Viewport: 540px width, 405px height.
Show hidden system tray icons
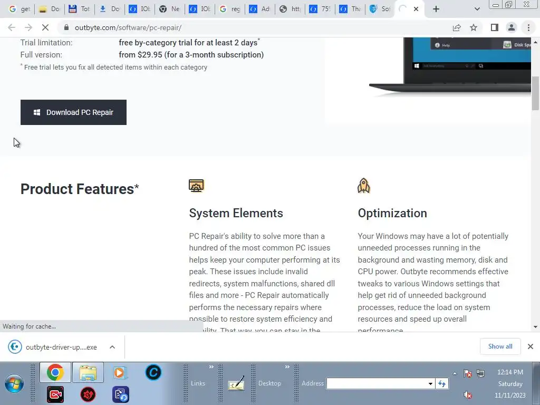455,373
